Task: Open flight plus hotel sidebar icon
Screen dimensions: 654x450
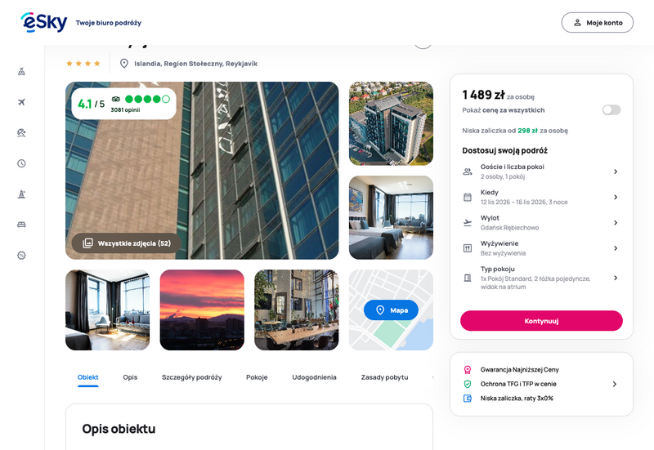Action: click(21, 72)
